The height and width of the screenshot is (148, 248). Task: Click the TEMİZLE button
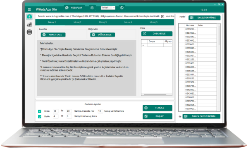pyautogui.click(x=157, y=108)
